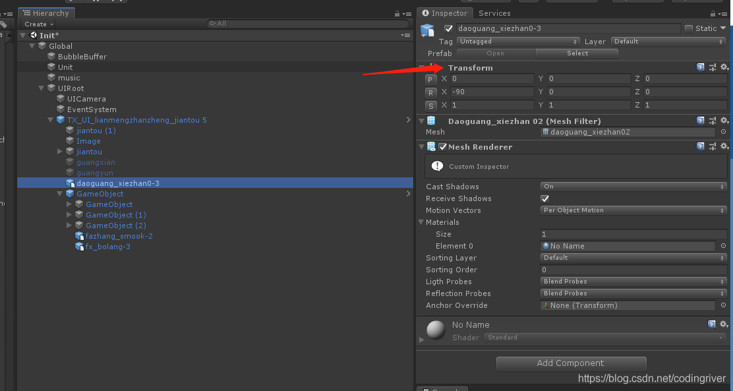Viewport: 733px width, 391px height.
Task: Open No Name material help icon
Action: coord(711,324)
